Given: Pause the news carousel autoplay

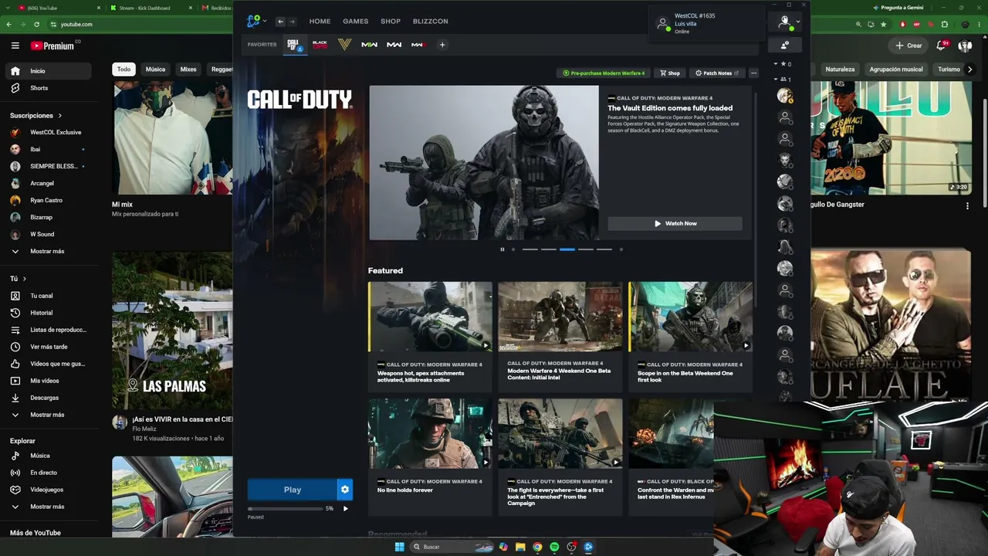Looking at the screenshot, I should (x=502, y=249).
